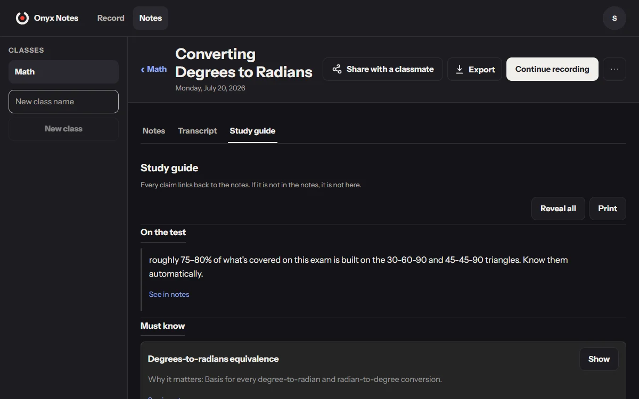
Task: Click the Share with a classmate label
Action: coord(390,69)
